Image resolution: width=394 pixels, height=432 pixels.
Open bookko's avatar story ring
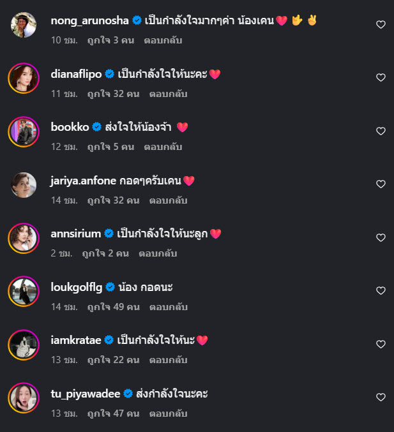click(24, 131)
